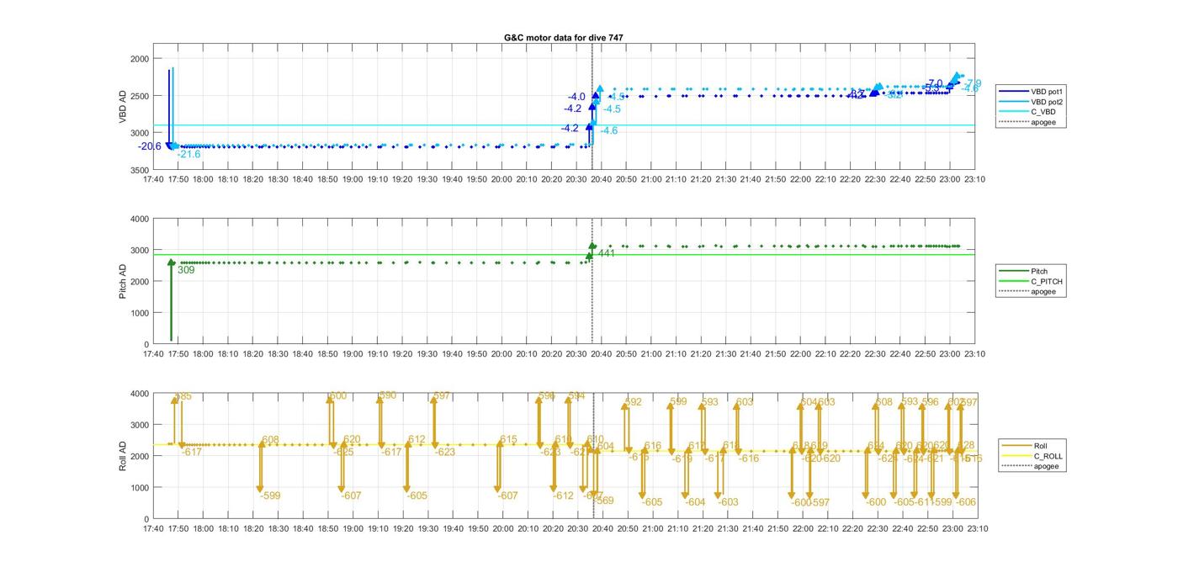Click the "-569" roll data label

coord(603,501)
